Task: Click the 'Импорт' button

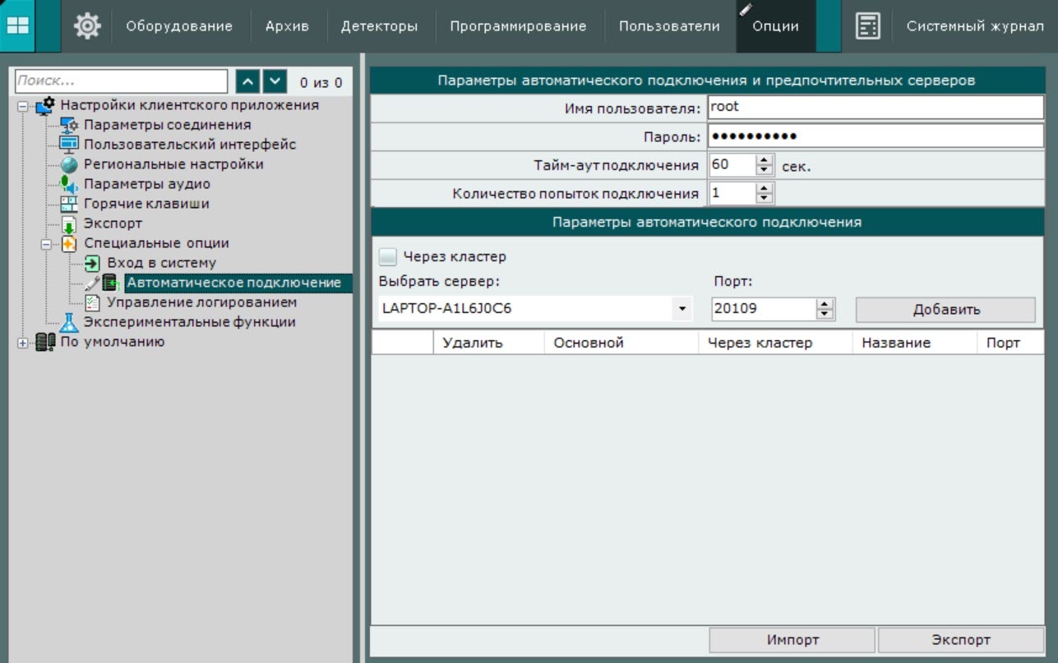Action: pyautogui.click(x=792, y=640)
